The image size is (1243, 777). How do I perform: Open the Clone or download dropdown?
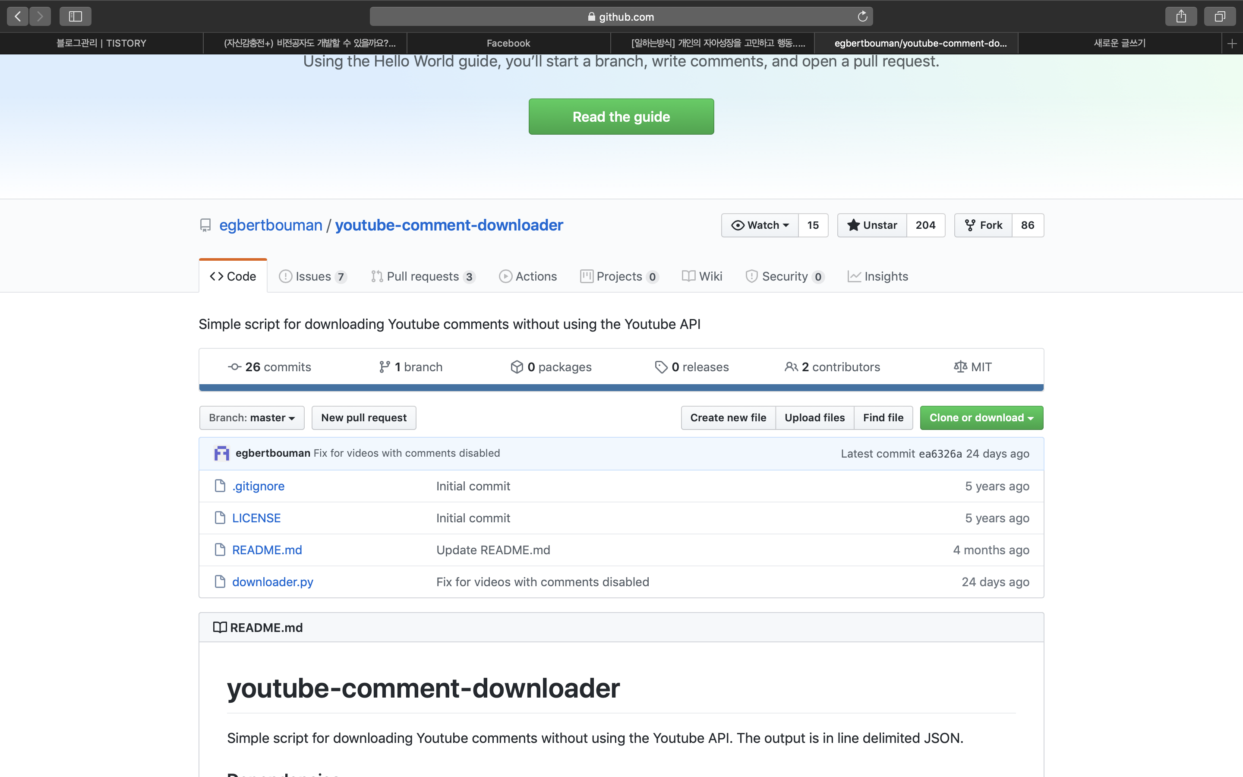point(981,418)
